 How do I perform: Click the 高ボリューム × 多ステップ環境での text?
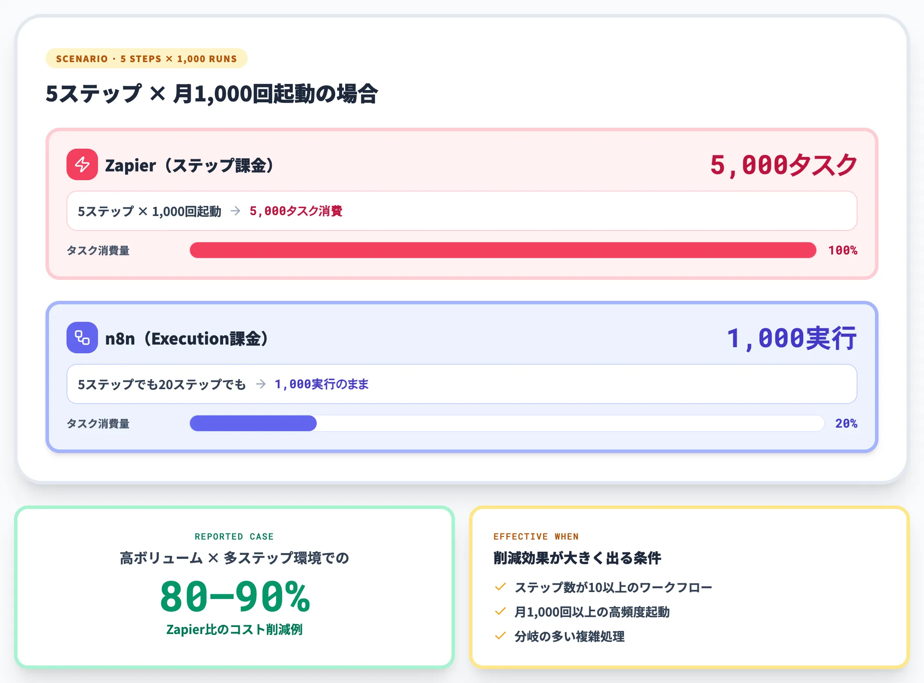(x=234, y=558)
